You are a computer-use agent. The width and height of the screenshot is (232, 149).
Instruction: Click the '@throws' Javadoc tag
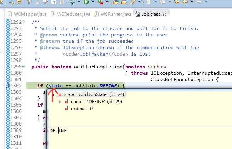pos(50,48)
